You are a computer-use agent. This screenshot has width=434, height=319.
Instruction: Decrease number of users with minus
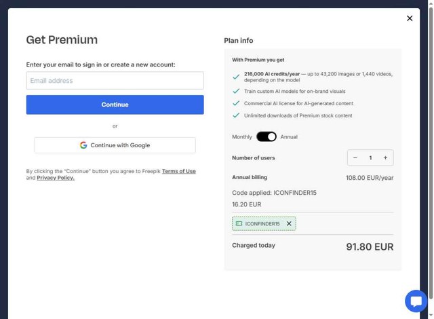pyautogui.click(x=355, y=158)
